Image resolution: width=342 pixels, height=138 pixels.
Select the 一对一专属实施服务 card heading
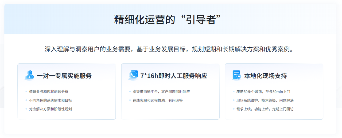click(64, 76)
